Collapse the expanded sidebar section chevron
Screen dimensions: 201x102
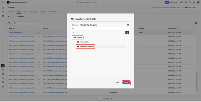click(x=3, y=62)
